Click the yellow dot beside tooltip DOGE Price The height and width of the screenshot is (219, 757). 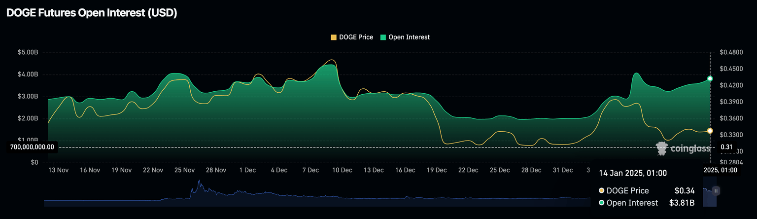click(x=601, y=191)
